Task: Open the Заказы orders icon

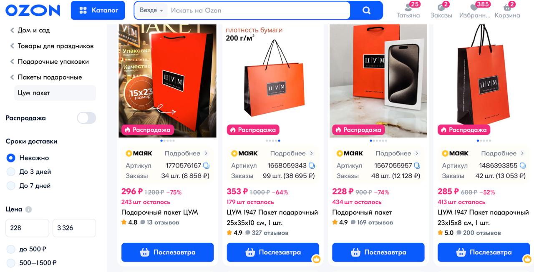Action: 441,7
